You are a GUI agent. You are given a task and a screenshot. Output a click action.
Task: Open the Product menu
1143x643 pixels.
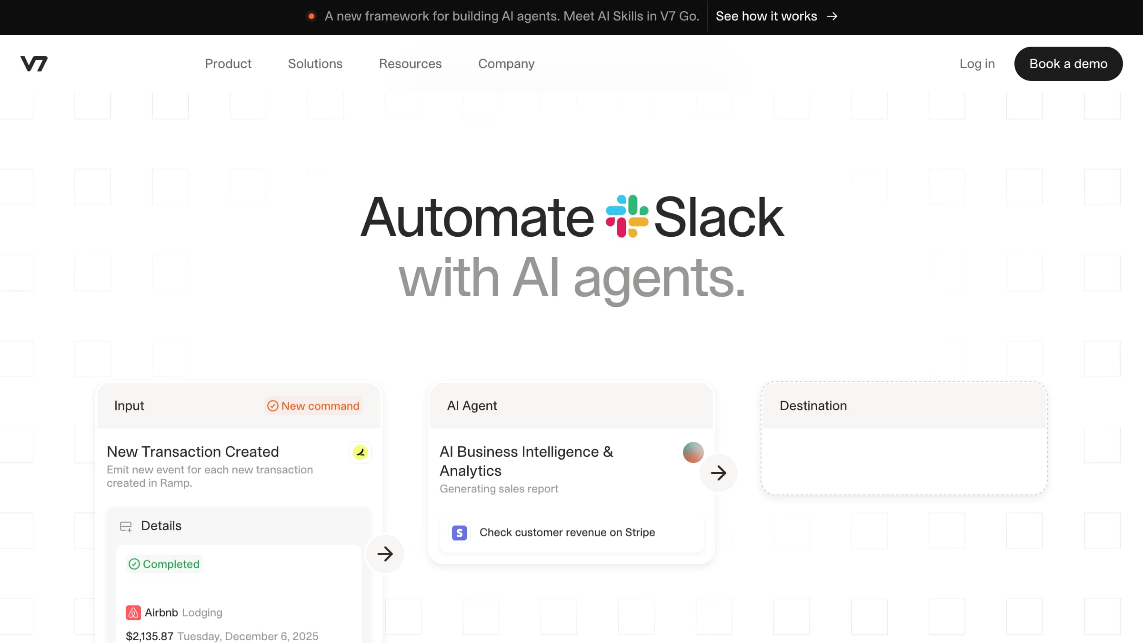228,64
